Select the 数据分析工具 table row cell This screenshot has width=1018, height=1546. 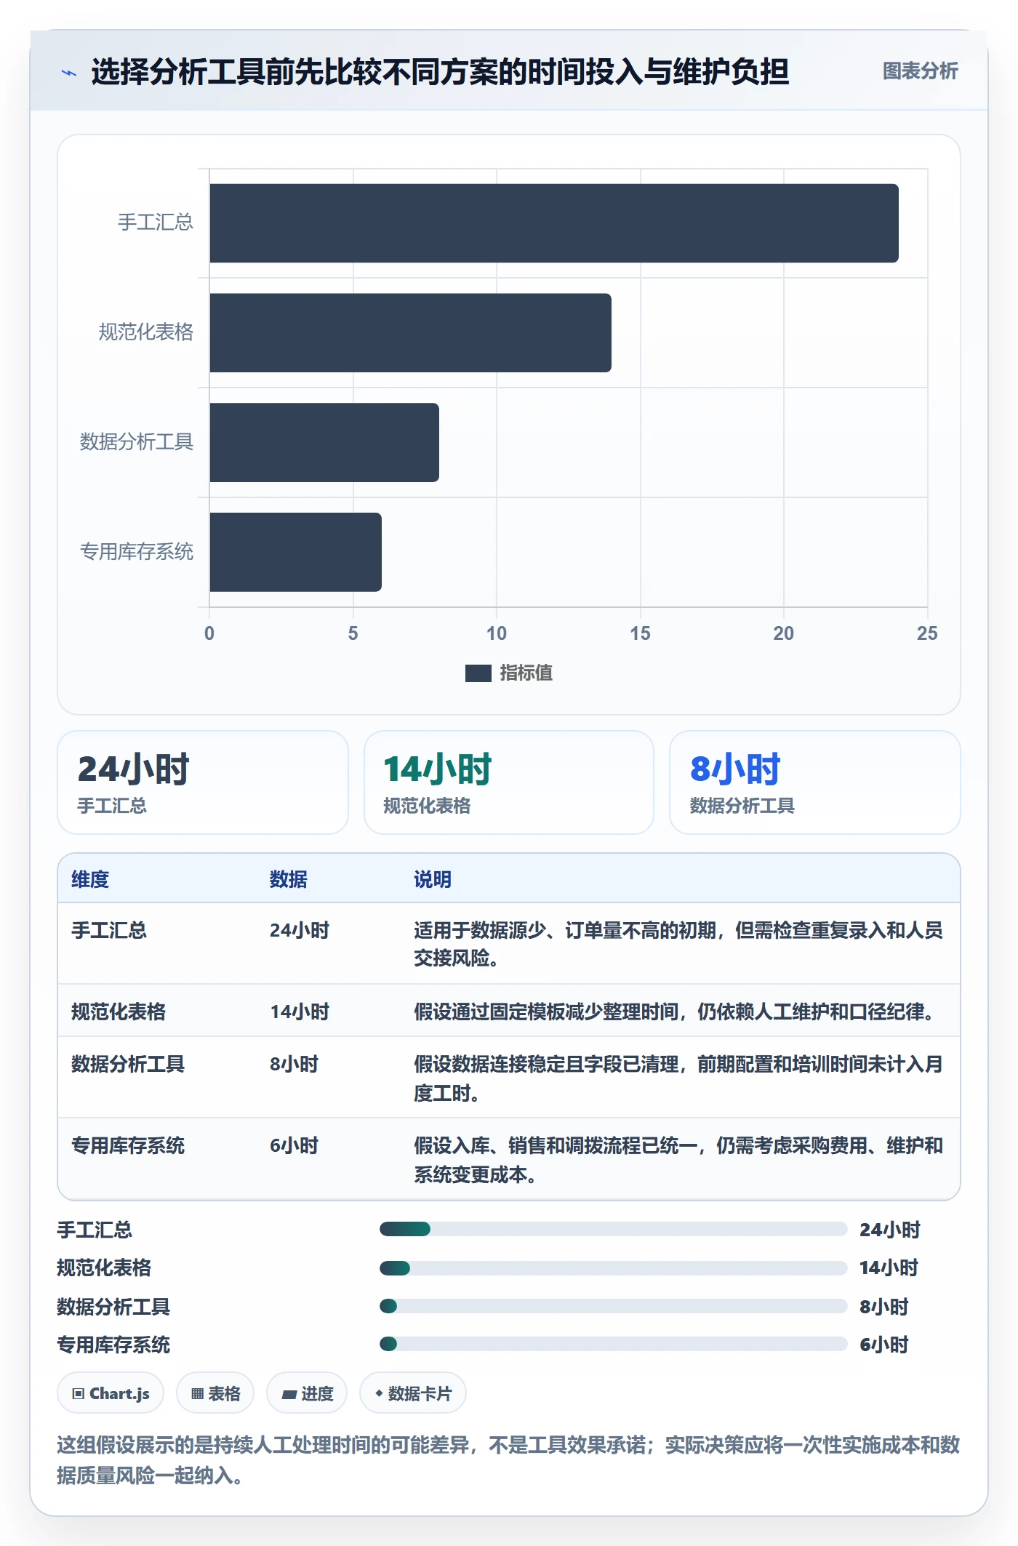pyautogui.click(x=128, y=1064)
